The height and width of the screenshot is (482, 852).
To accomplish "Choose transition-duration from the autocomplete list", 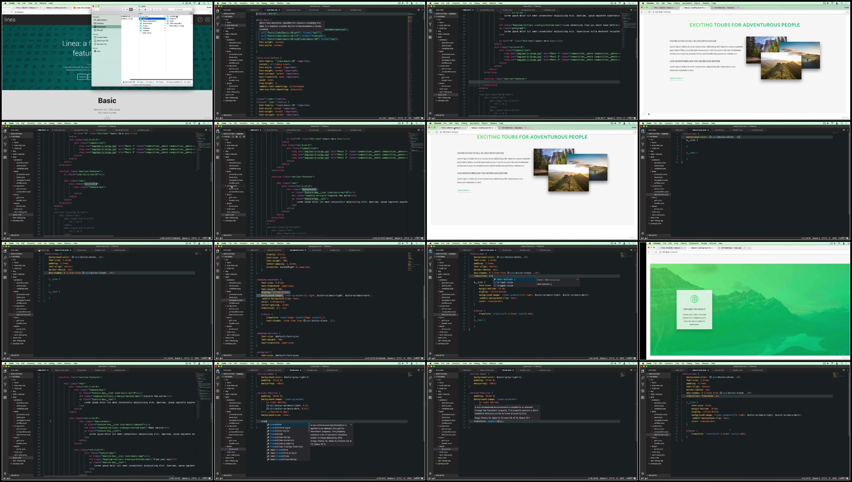I will pyautogui.click(x=282, y=440).
